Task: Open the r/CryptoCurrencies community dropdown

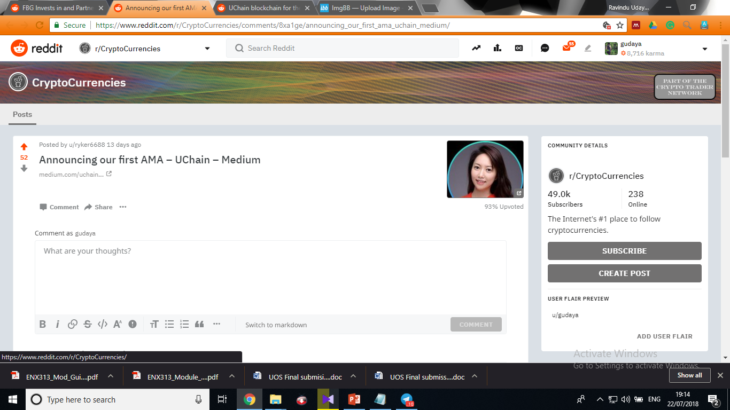Action: point(207,49)
